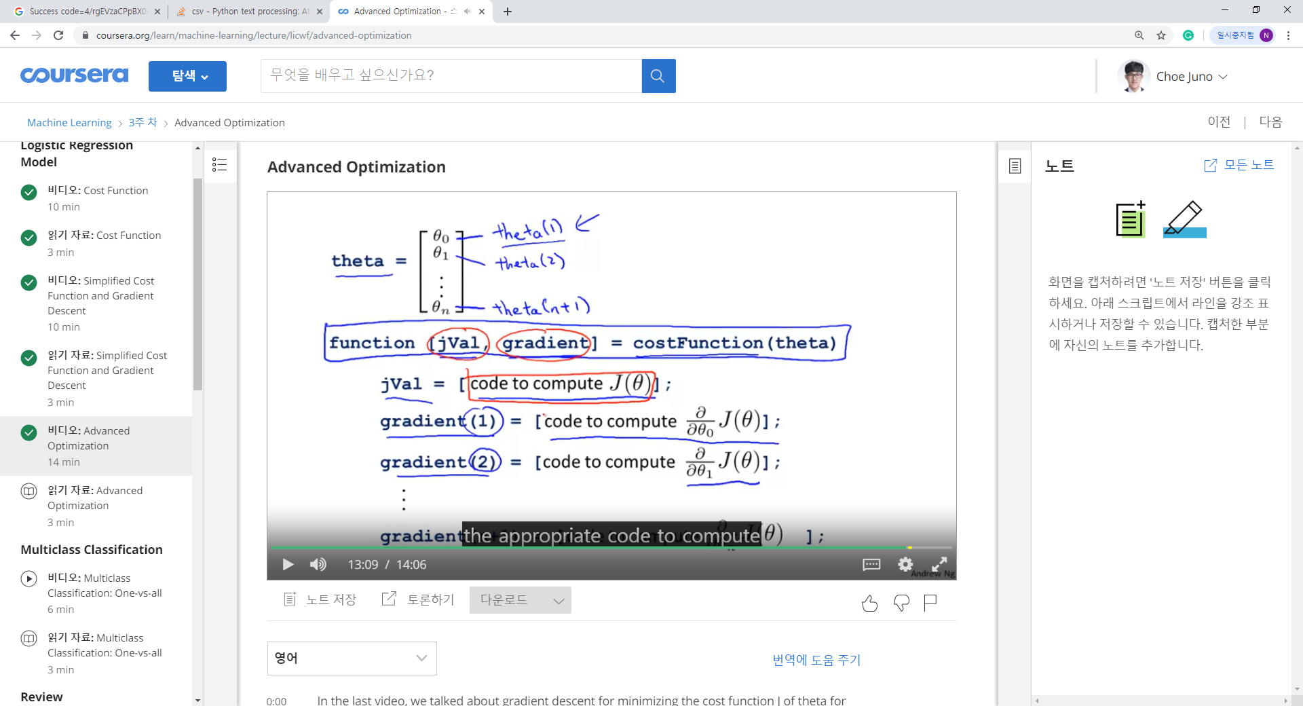
Task: Click the 3주 차 breadcrumb link
Action: pyautogui.click(x=143, y=122)
